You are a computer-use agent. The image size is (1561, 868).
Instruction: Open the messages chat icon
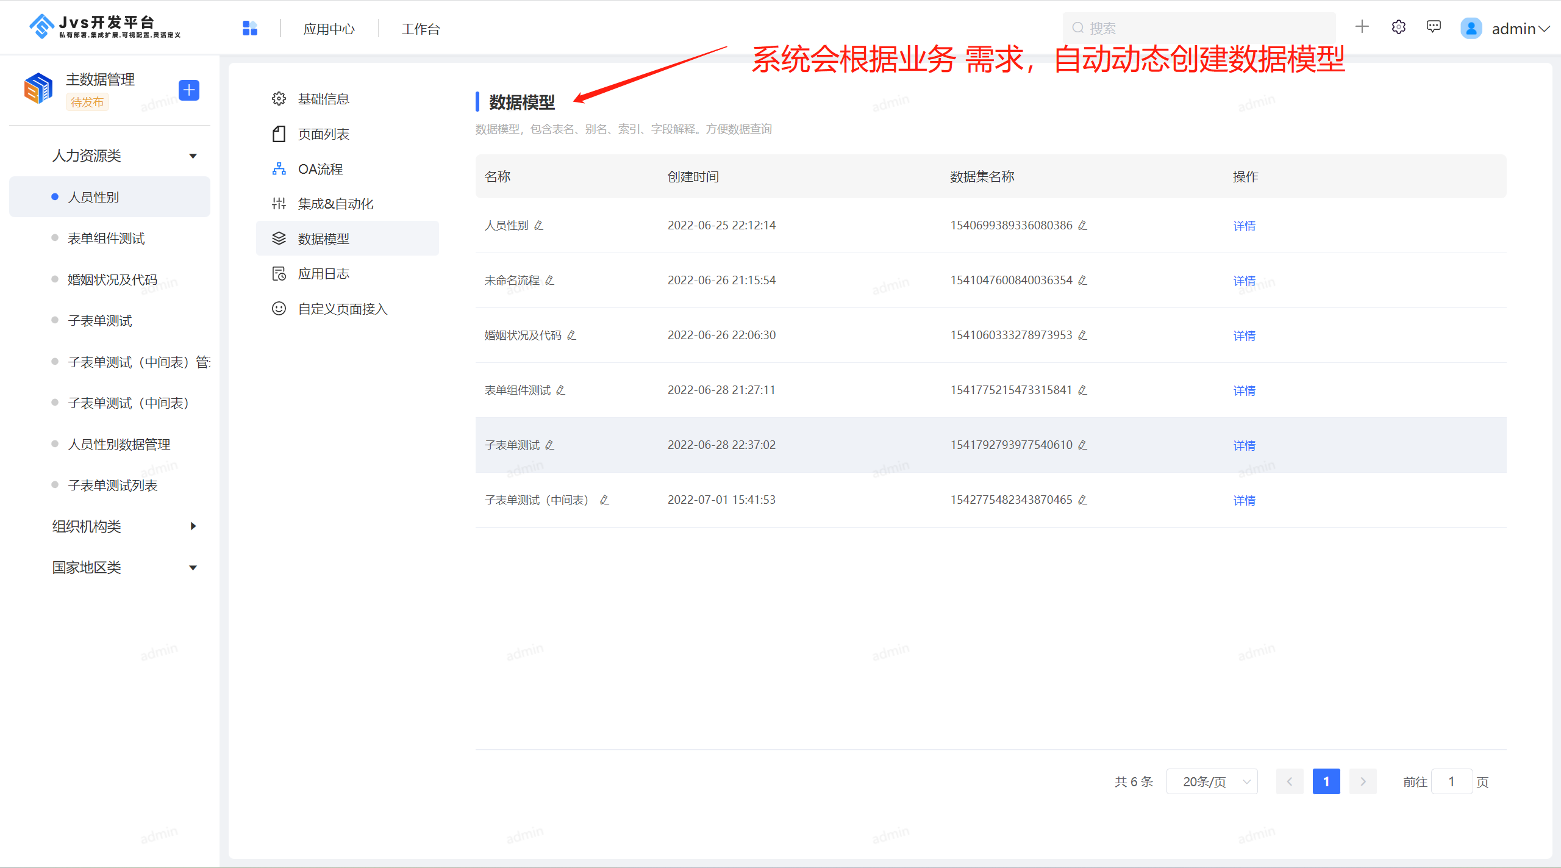click(x=1434, y=27)
